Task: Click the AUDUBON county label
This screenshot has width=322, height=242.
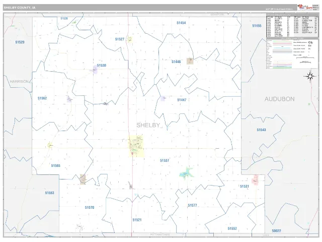Action: point(280,99)
